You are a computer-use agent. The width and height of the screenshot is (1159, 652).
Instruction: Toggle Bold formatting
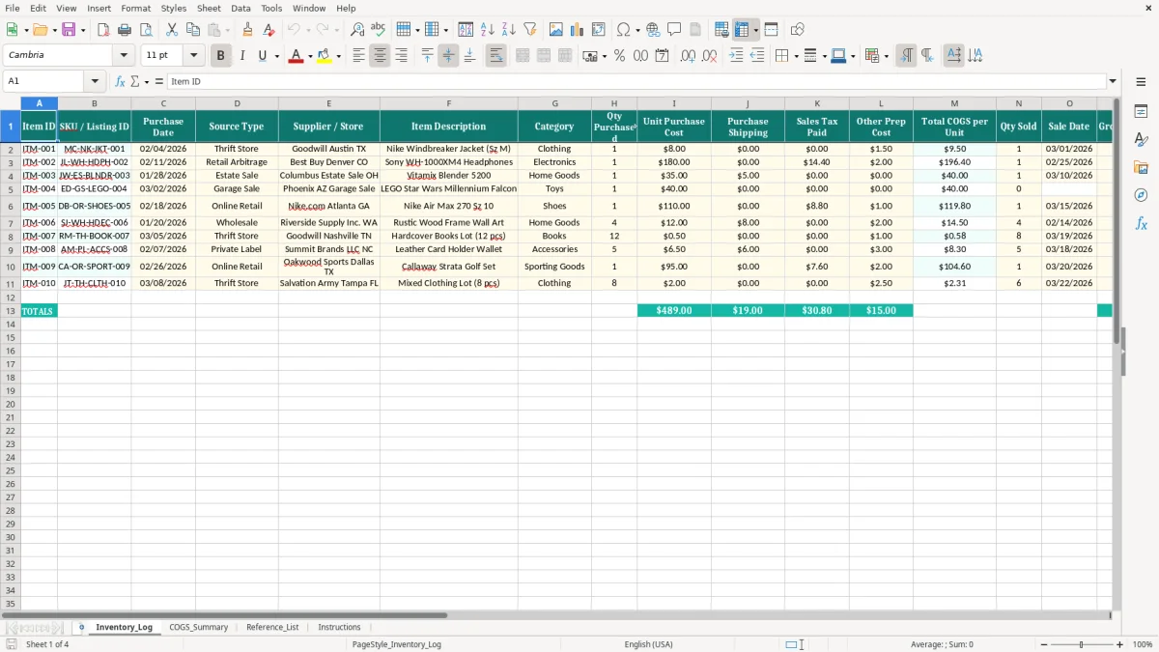coord(220,56)
